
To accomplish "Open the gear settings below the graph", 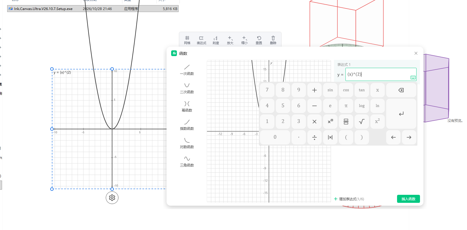I will (x=112, y=198).
